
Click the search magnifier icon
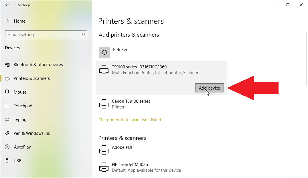[x=83, y=35]
